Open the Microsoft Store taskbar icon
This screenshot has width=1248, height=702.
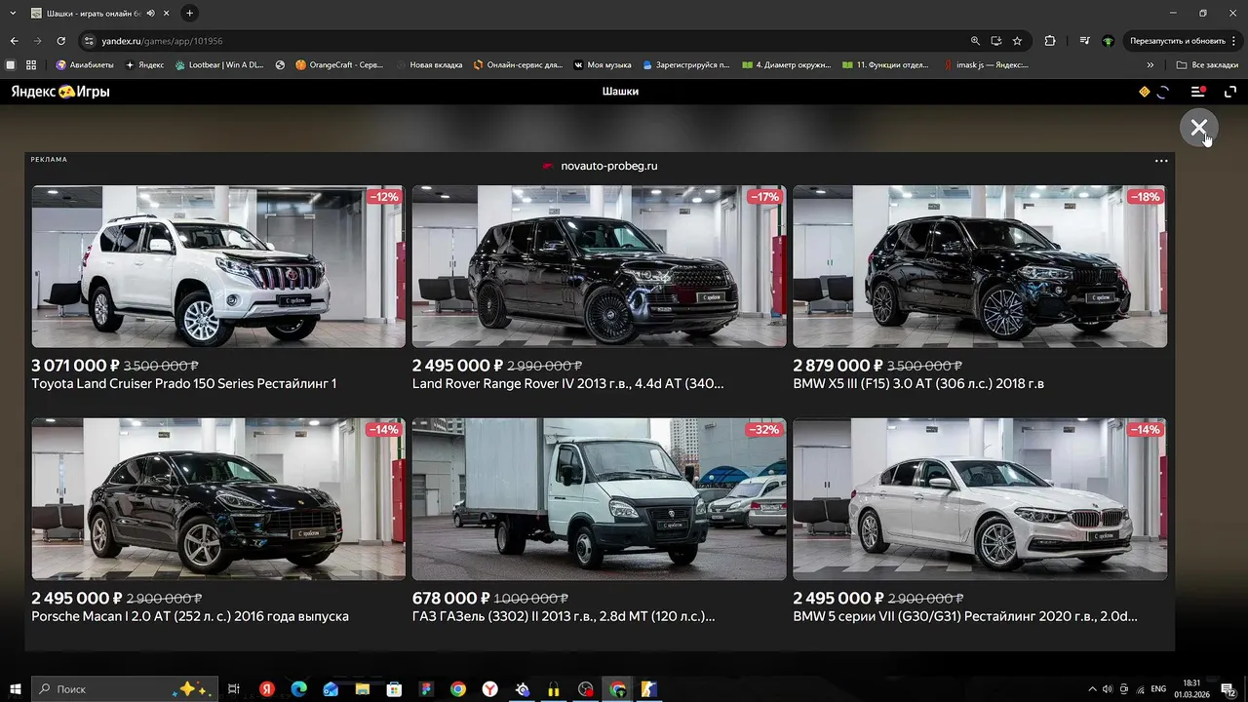[x=394, y=689]
